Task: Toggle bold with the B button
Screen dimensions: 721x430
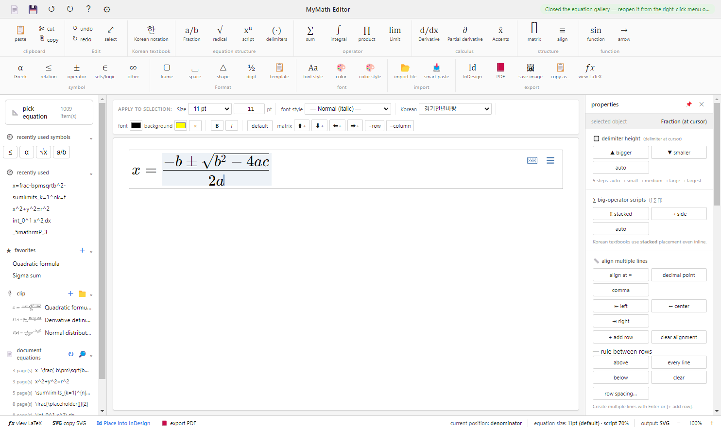Action: coord(217,126)
